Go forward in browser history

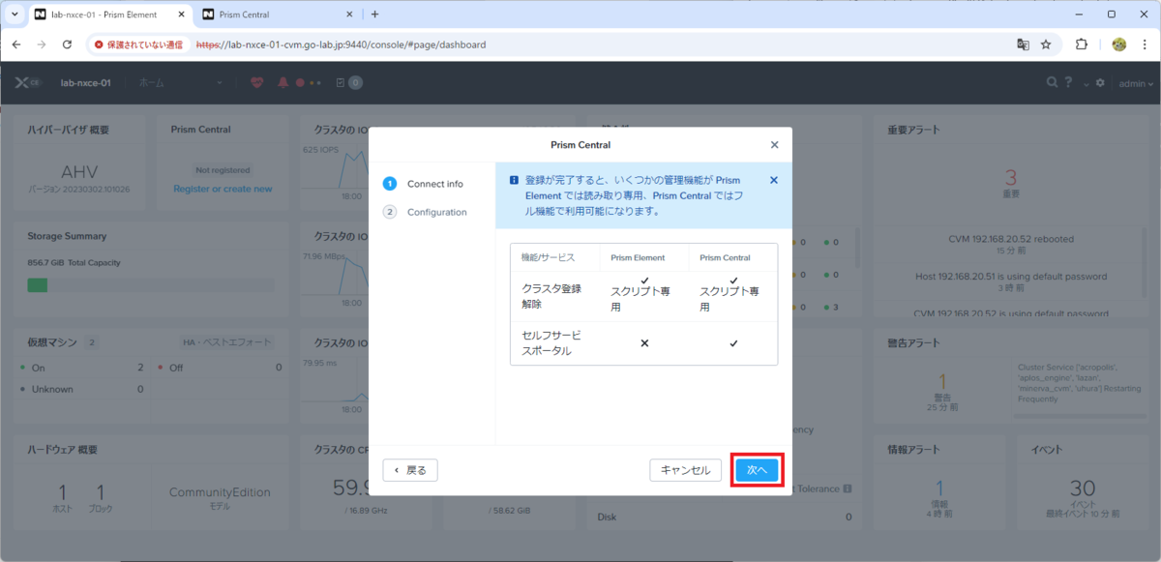coord(42,44)
